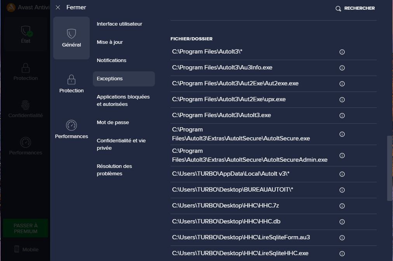The width and height of the screenshot is (393, 261).
Task: Click the search magnifier icon
Action: point(338,9)
